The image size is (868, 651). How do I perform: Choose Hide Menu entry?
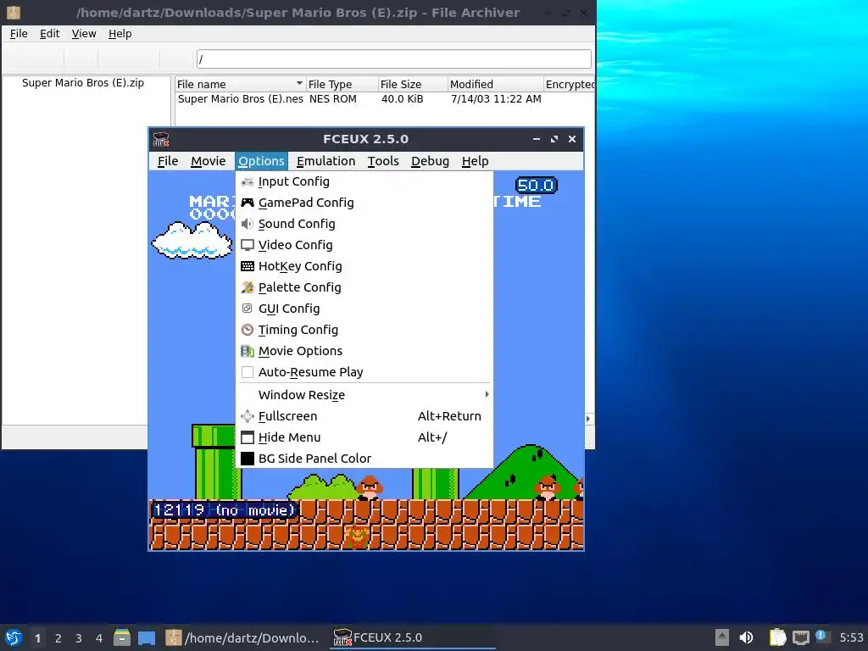(364, 437)
